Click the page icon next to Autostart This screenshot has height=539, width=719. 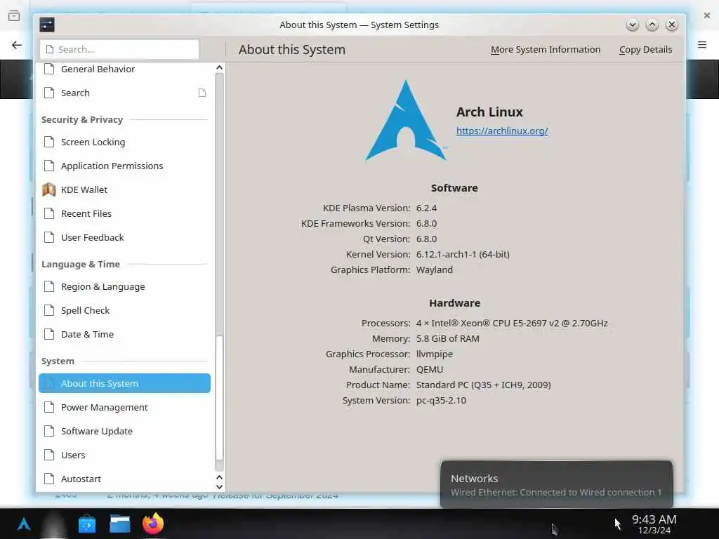click(x=49, y=479)
